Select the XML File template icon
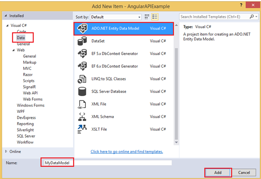 point(82,104)
